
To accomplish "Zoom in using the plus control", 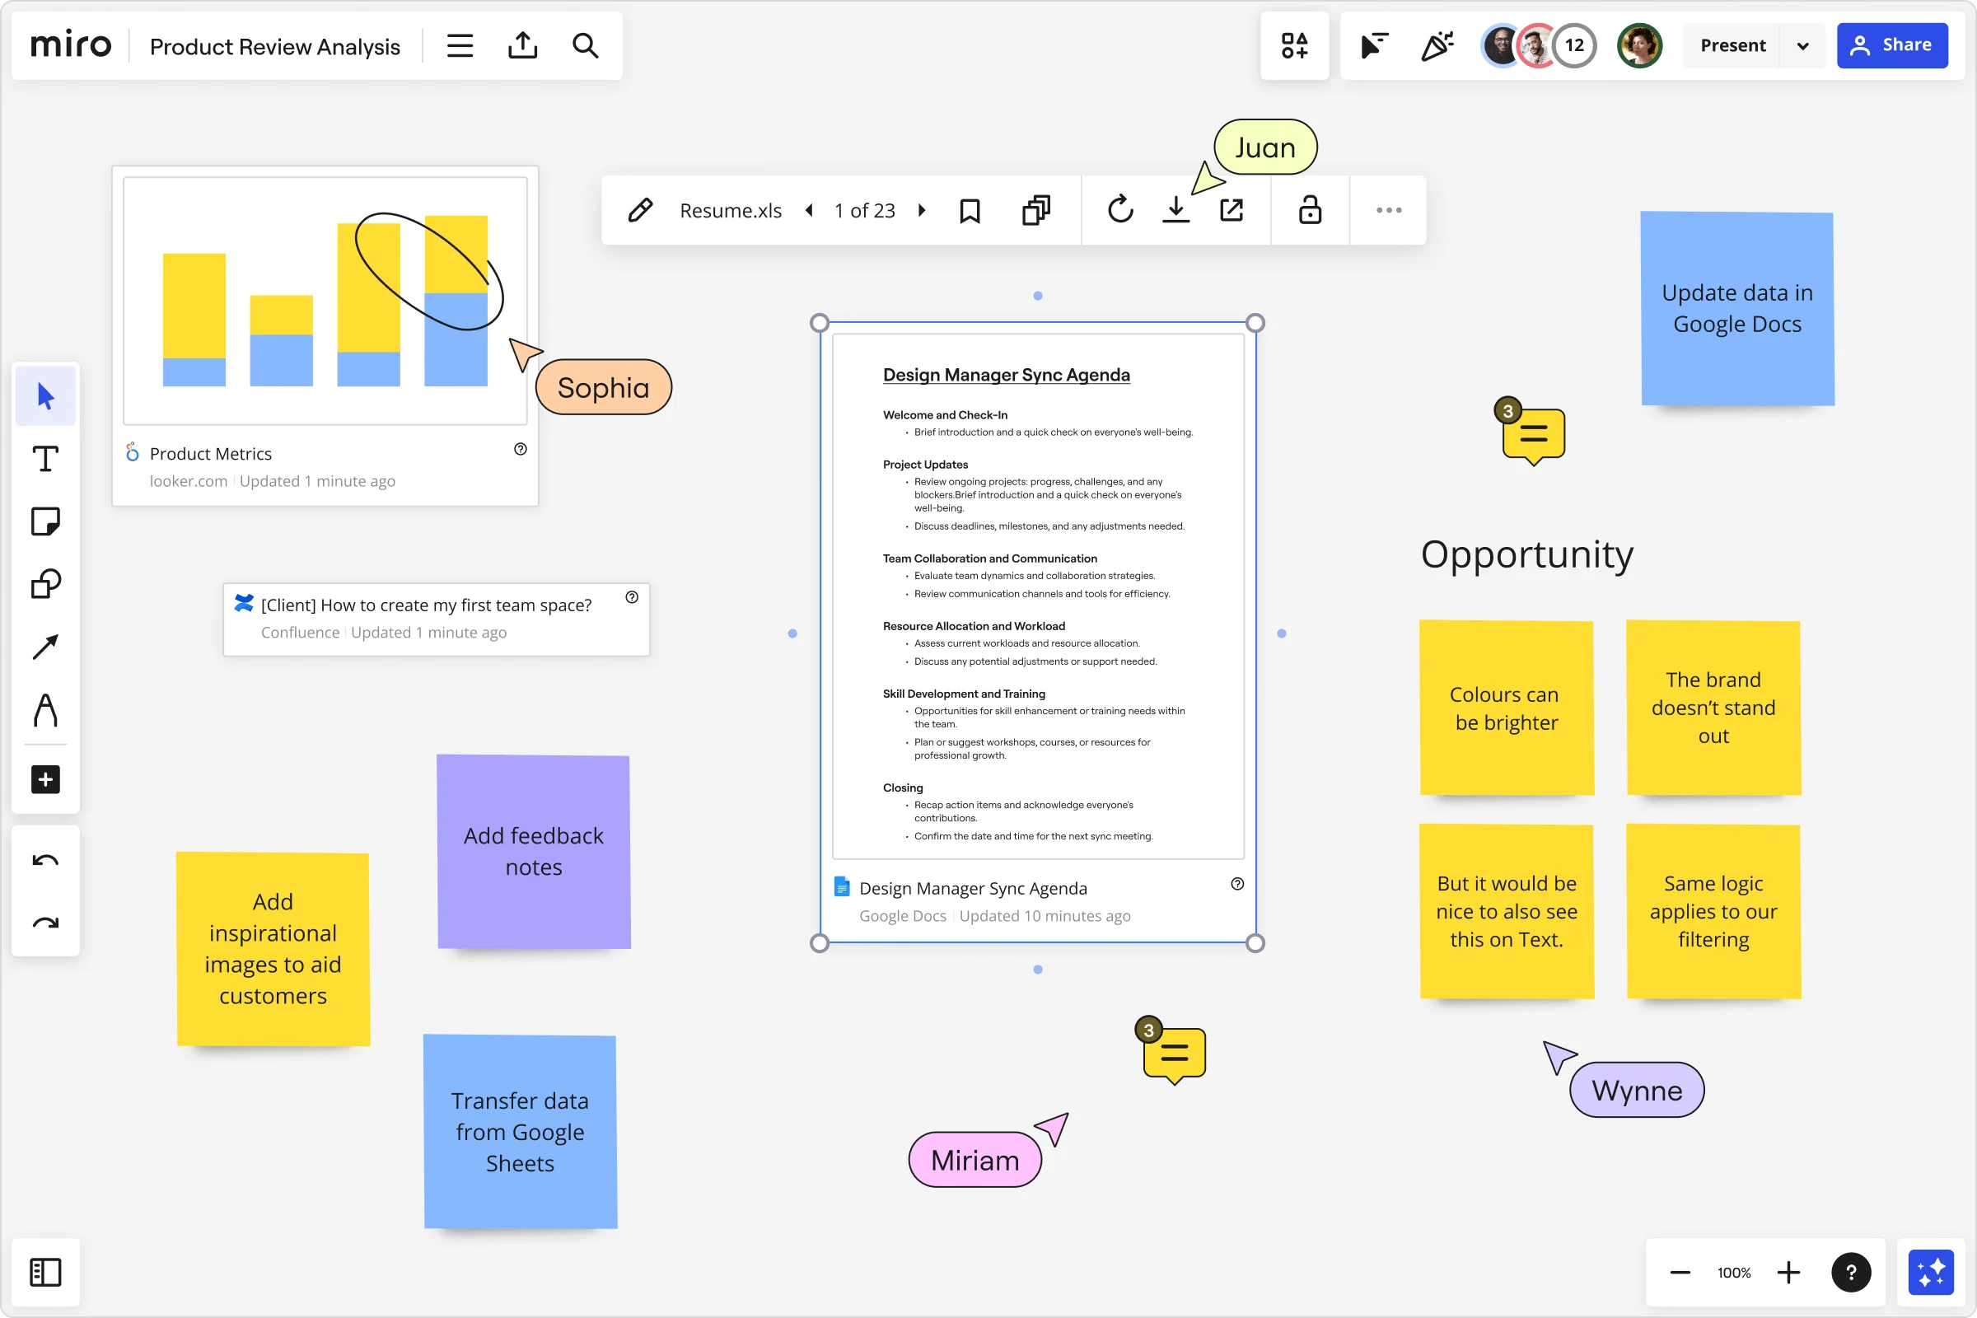I will [x=1788, y=1272].
